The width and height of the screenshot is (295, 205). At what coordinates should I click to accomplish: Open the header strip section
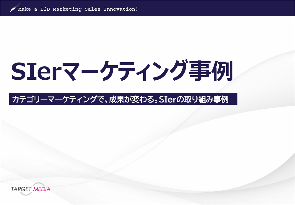coord(148,8)
